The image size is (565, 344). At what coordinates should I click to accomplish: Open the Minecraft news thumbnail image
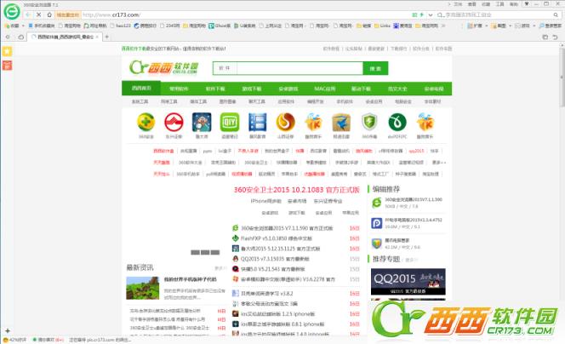click(x=142, y=288)
